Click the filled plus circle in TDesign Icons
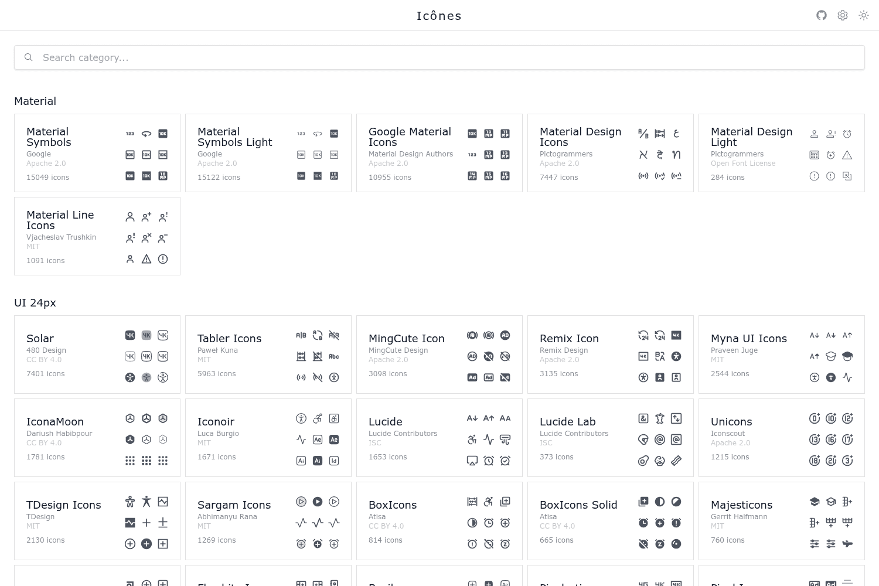The image size is (879, 586). [x=146, y=544]
